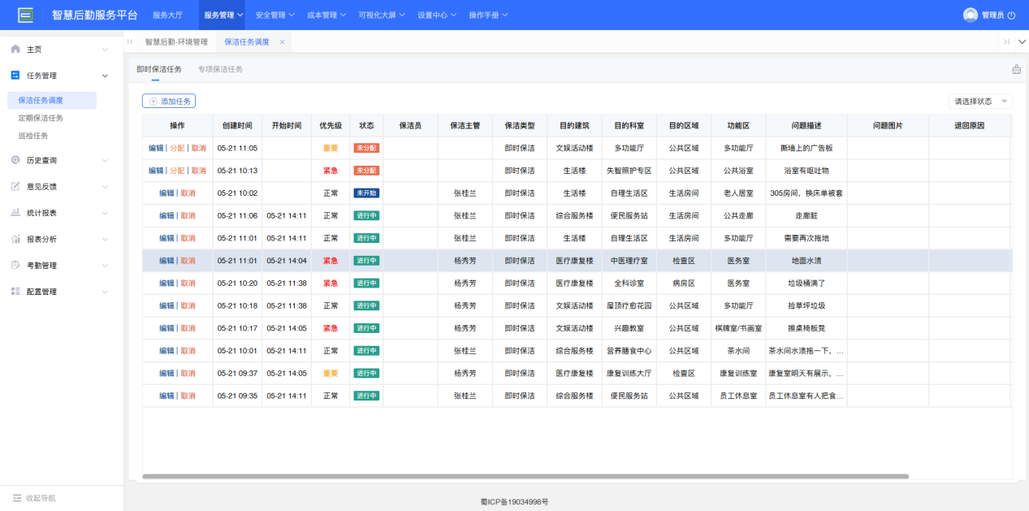Image resolution: width=1029 pixels, height=511 pixels.
Task: Expand the 历史查询 chevron
Action: [105, 160]
